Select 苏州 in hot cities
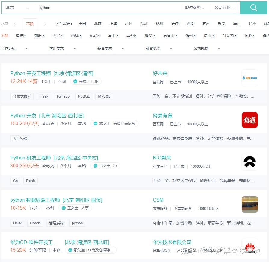Screen dimensions: 269x262 [206, 24]
